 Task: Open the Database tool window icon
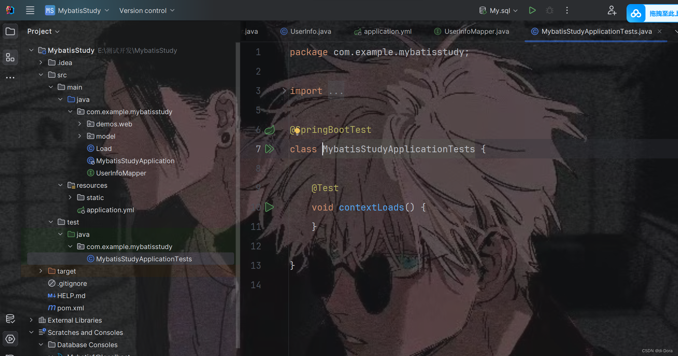pyautogui.click(x=10, y=319)
